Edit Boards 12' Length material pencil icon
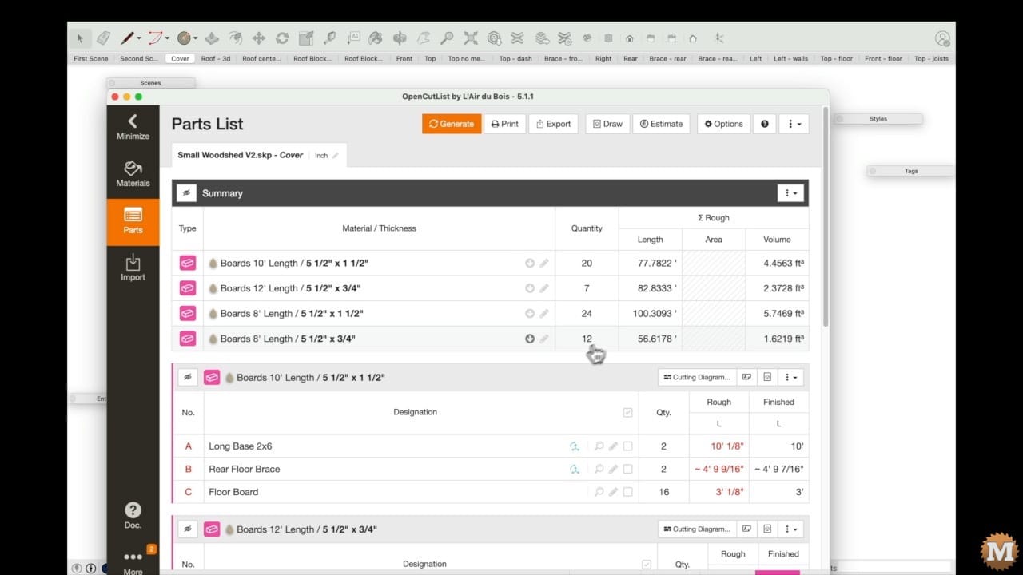Viewport: 1023px width, 575px height. pyautogui.click(x=544, y=288)
